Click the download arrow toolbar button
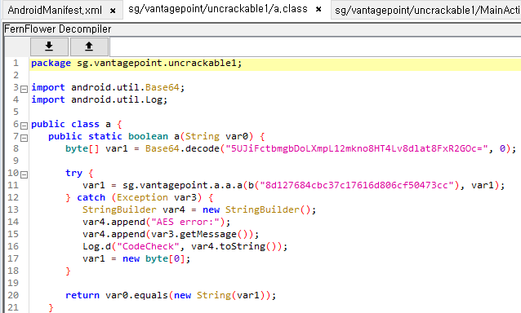 tap(49, 46)
